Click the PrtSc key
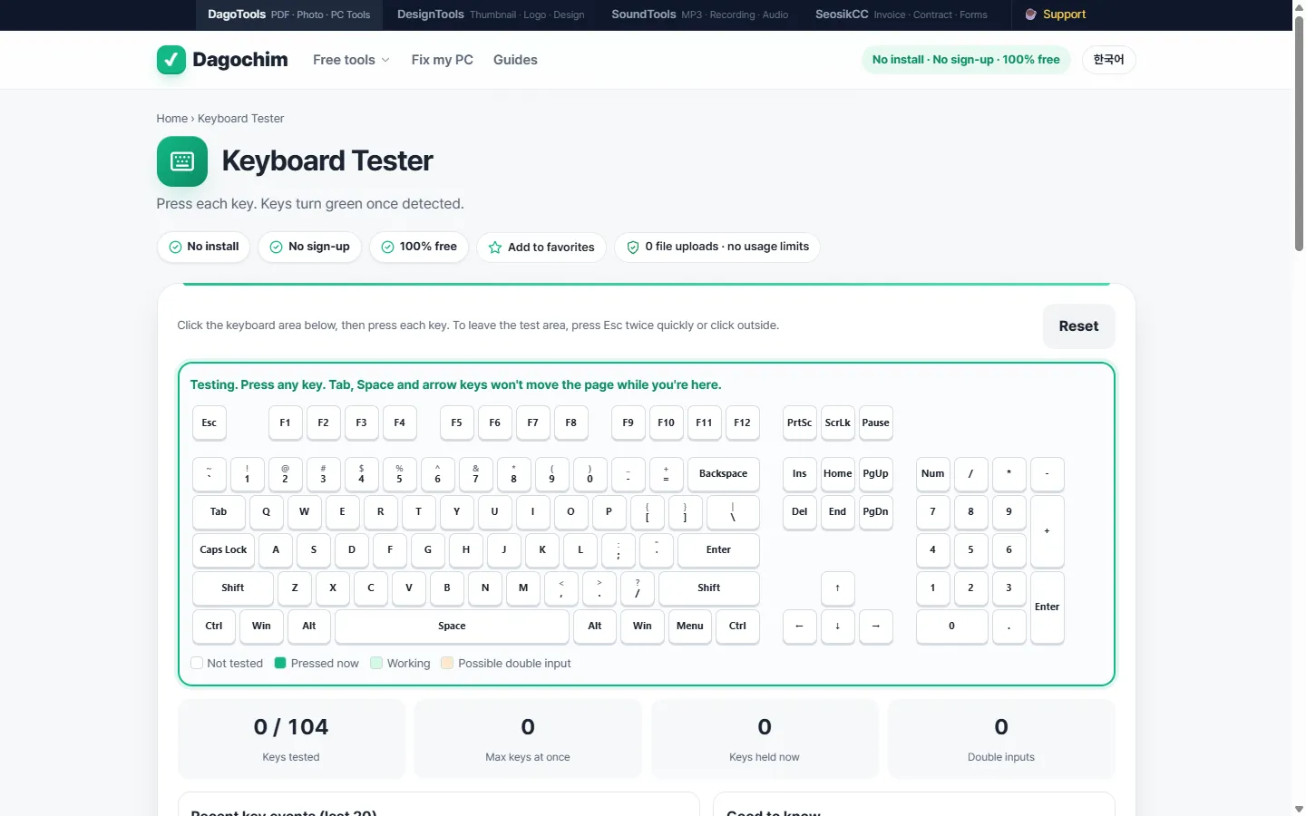The height and width of the screenshot is (816, 1306). tap(800, 423)
